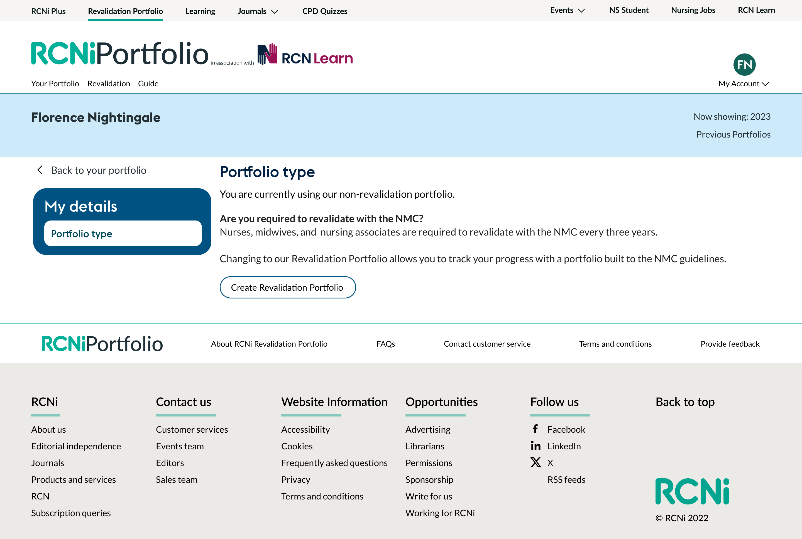Open the Revalidation menu item
Screen dimensions: 802x539
point(109,83)
